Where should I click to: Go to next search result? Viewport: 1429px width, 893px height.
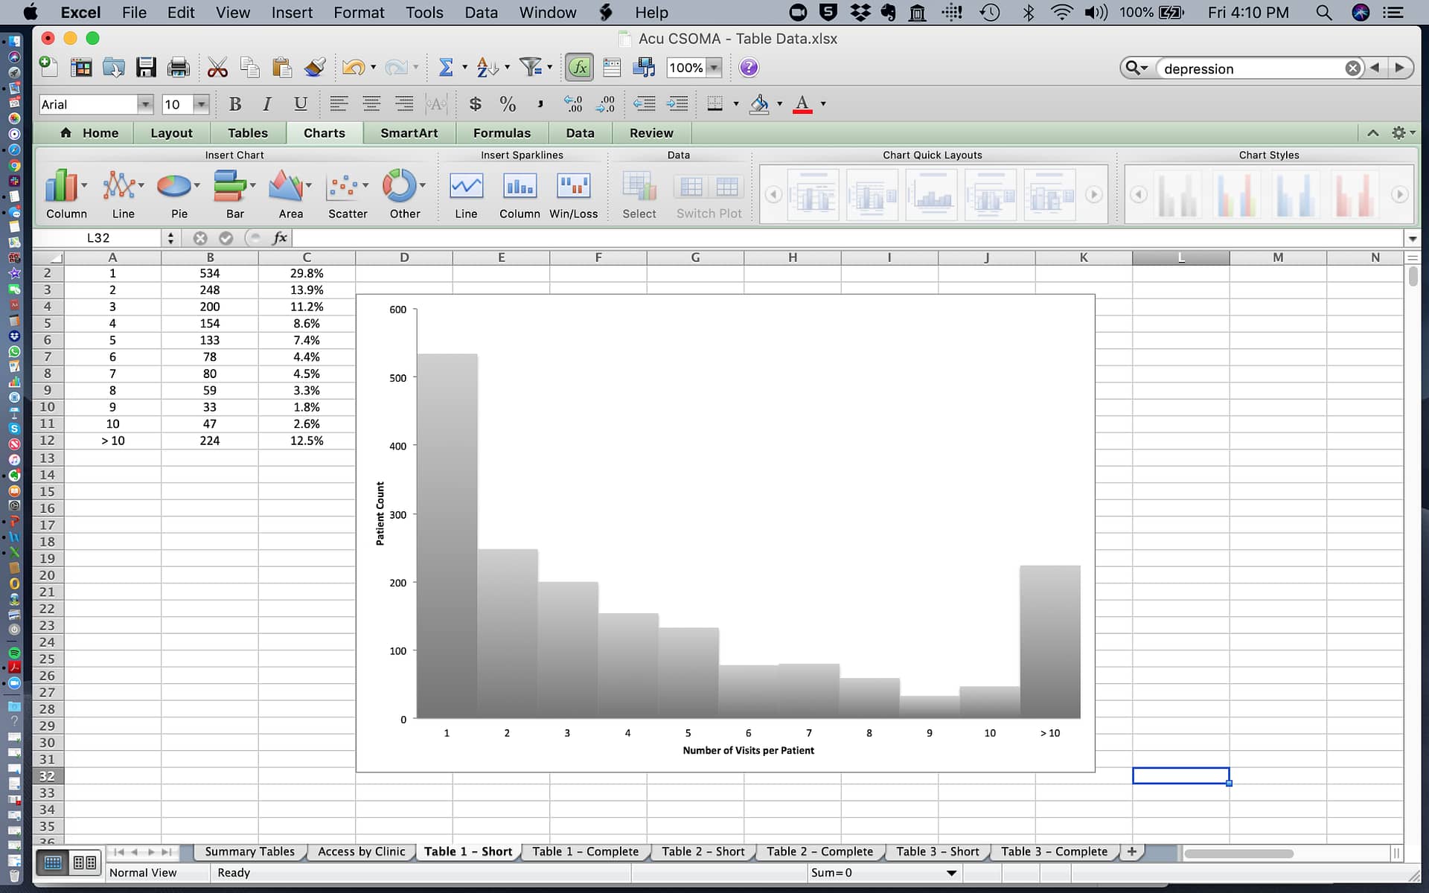(x=1399, y=68)
